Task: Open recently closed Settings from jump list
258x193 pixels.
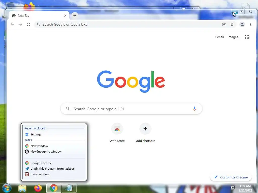Action: 54,134
